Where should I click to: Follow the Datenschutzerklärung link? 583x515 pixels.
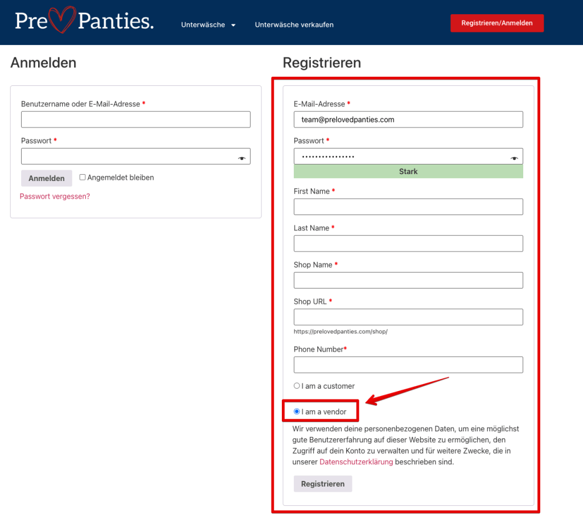[x=356, y=462]
